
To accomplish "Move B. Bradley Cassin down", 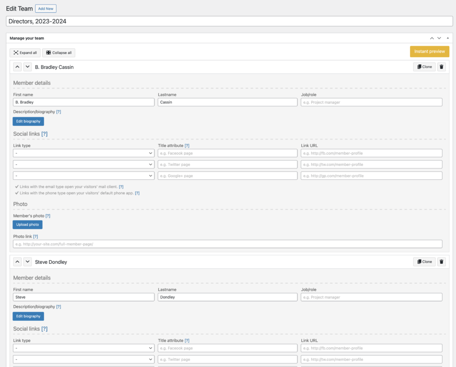I will [x=27, y=67].
